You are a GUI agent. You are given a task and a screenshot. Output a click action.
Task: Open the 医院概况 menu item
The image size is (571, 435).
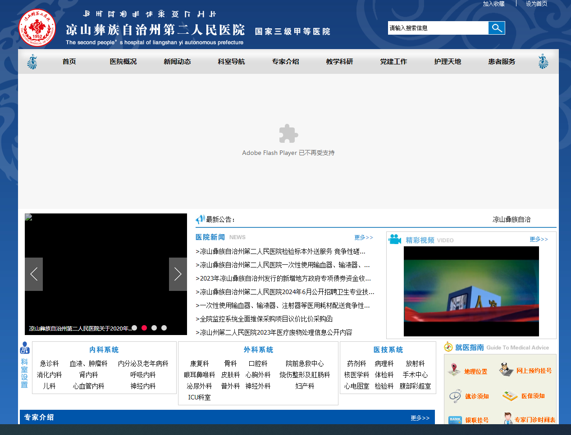click(123, 62)
